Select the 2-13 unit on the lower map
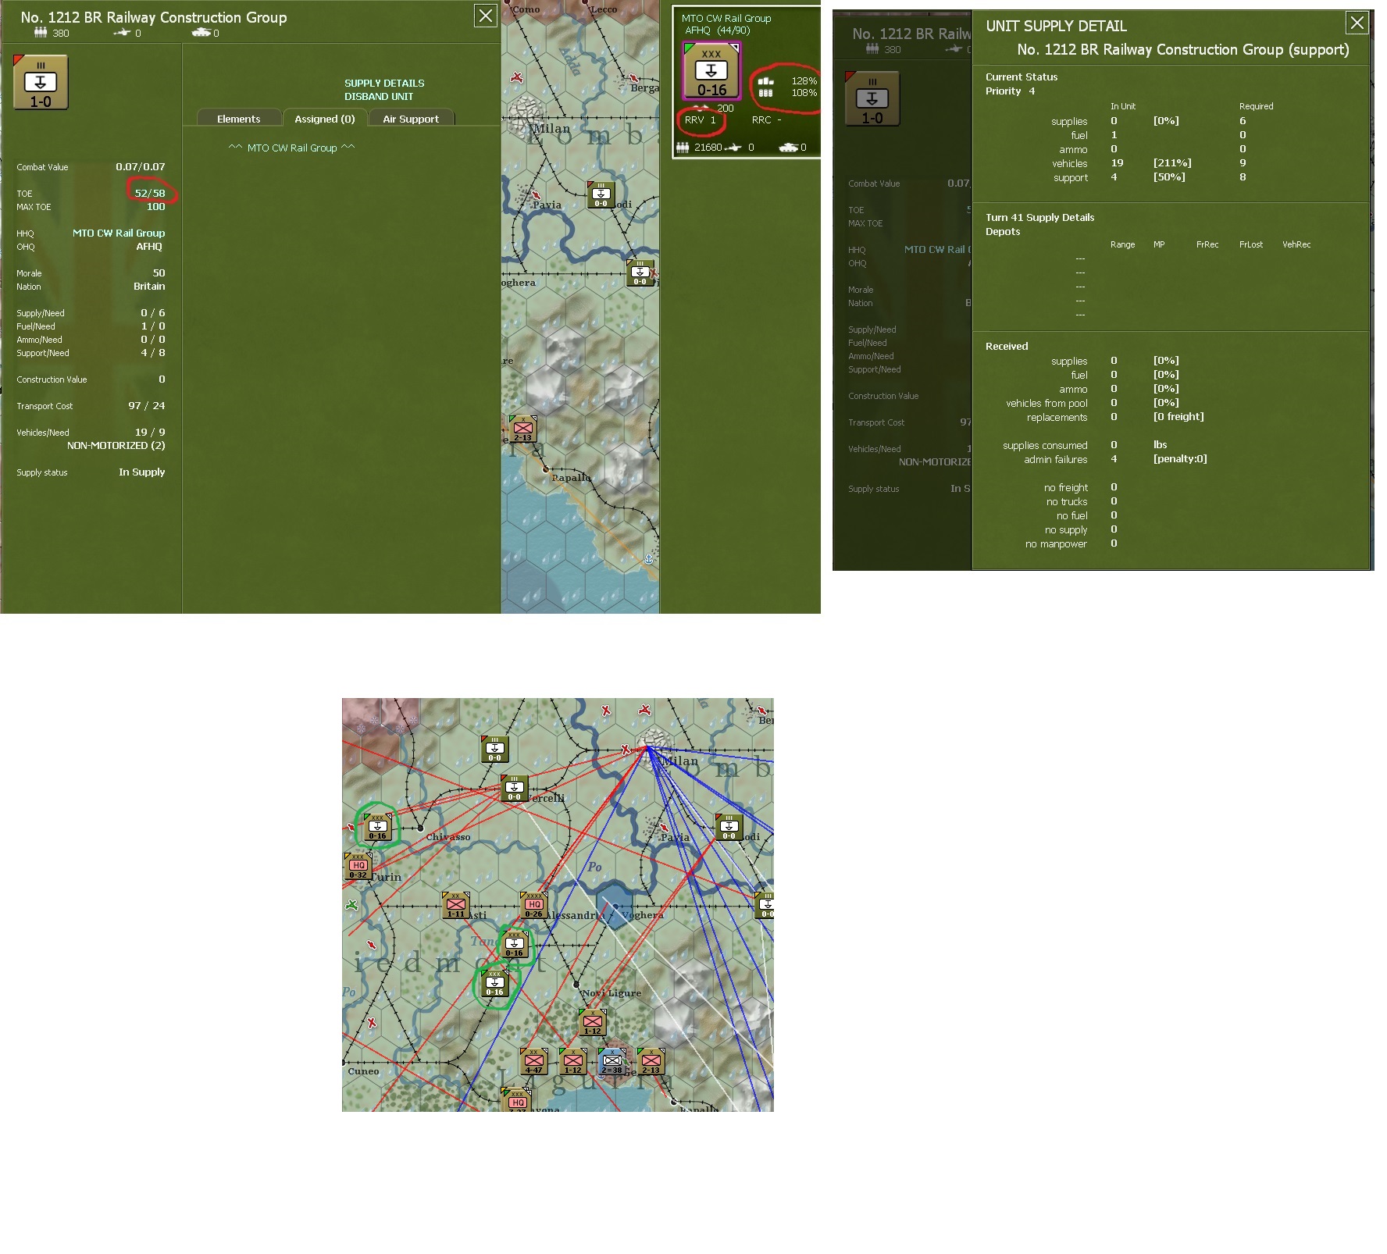Viewport: 1387px width, 1254px height. tap(651, 1061)
